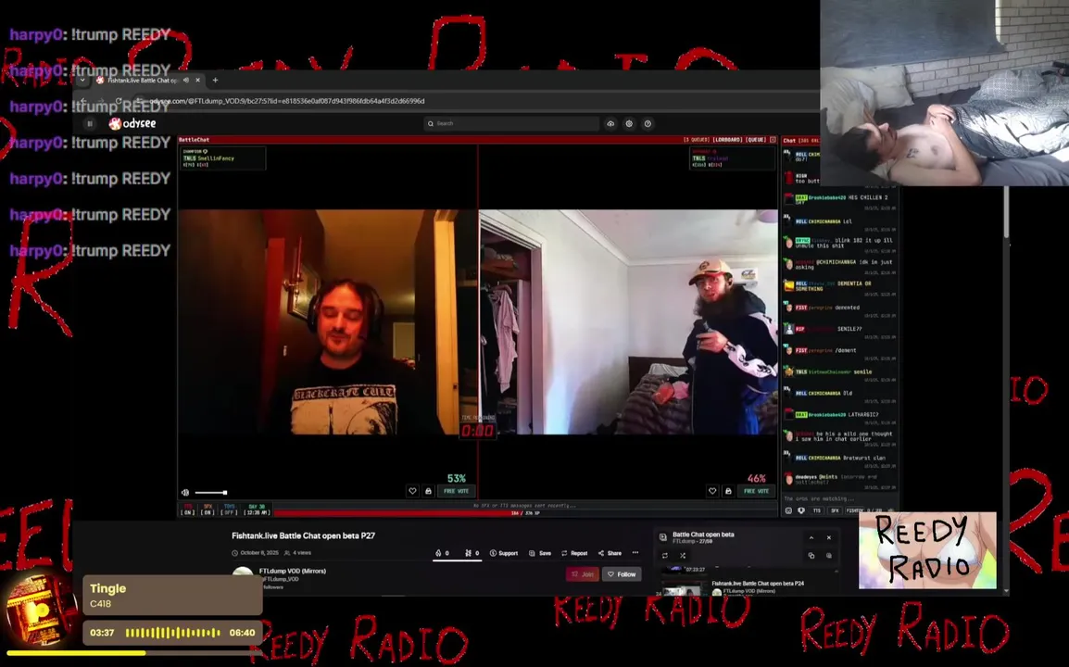
Task: Click the left contestant video feed
Action: point(327,321)
